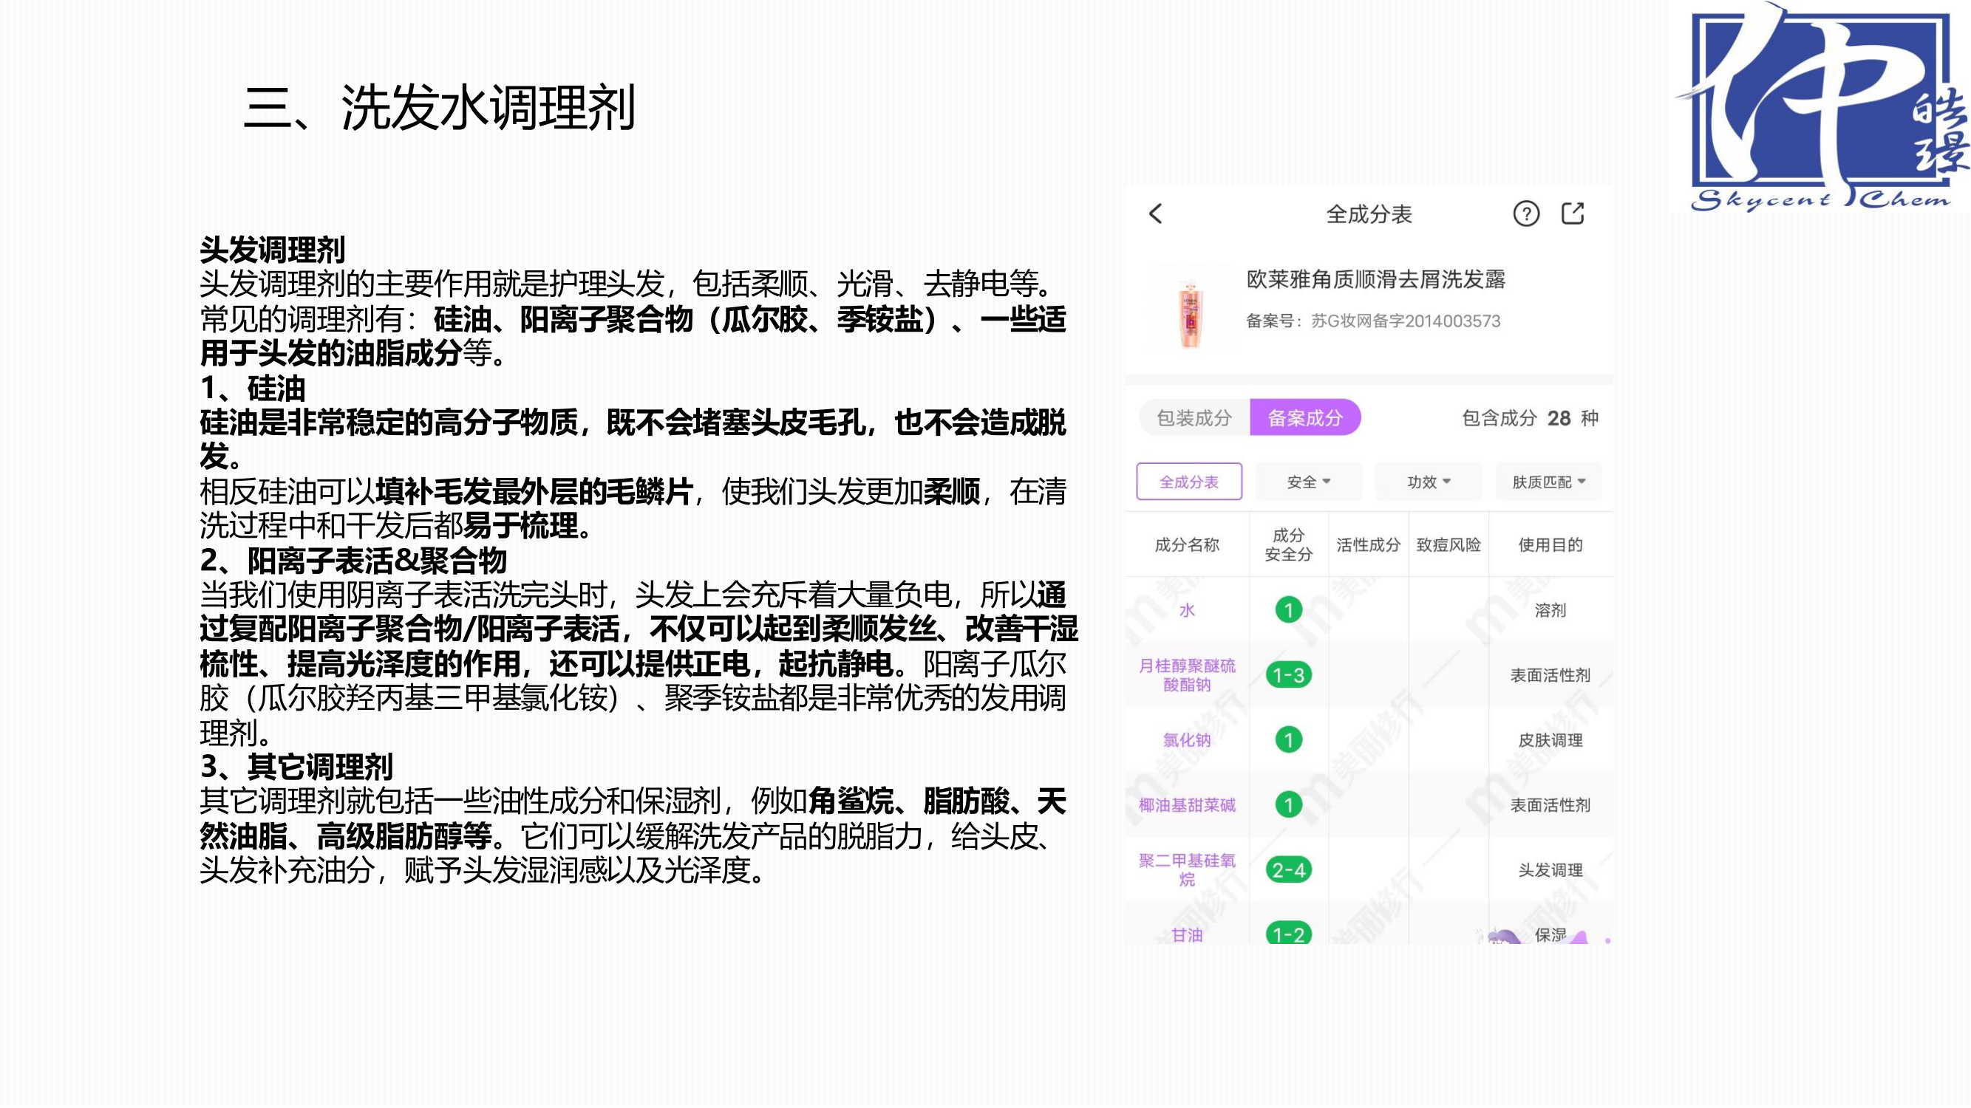
Task: Click the help question mark icon
Action: click(x=1525, y=213)
